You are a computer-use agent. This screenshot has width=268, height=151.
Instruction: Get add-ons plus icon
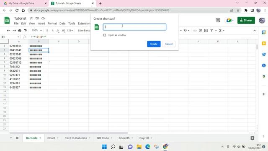[264, 94]
